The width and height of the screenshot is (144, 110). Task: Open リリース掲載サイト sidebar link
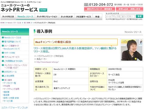(x=12, y=46)
